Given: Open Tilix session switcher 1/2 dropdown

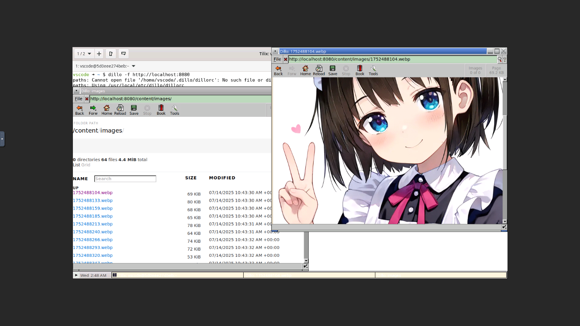Looking at the screenshot, I should tap(84, 54).
